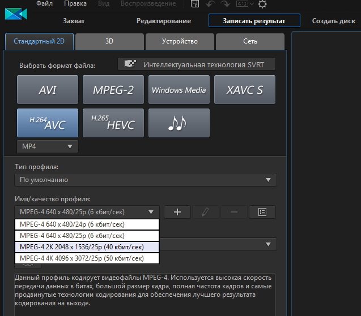Click the undo arrow icon

pyautogui.click(x=211, y=5)
